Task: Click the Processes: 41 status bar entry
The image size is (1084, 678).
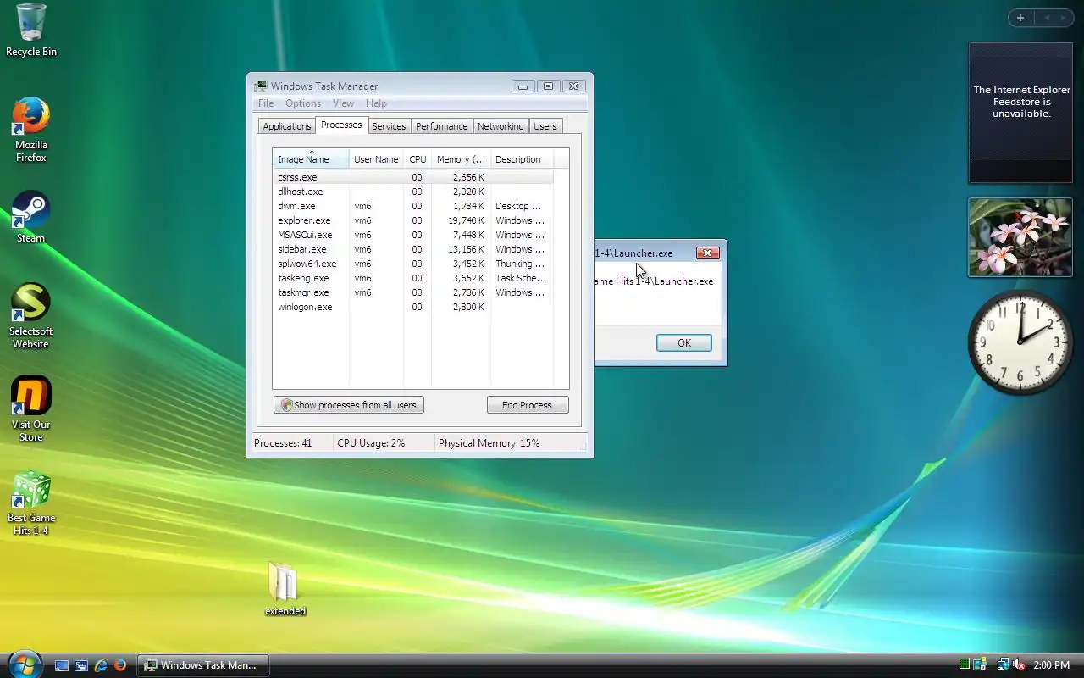Action: [x=283, y=443]
